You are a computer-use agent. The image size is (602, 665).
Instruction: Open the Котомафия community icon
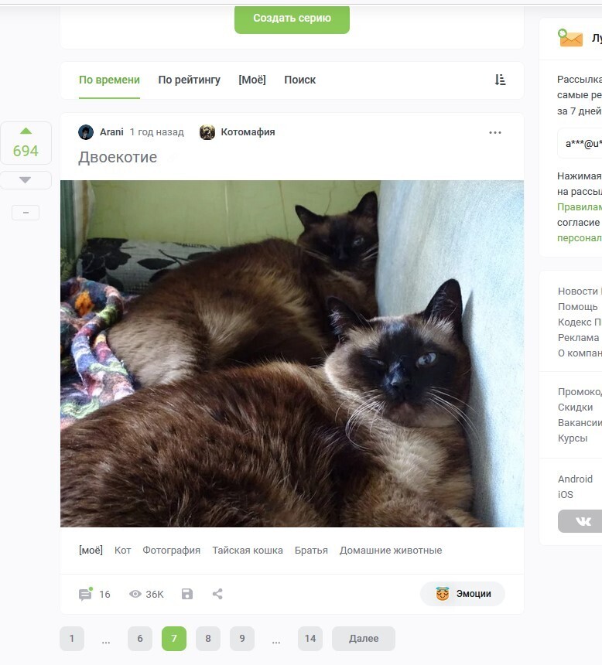[x=207, y=132]
